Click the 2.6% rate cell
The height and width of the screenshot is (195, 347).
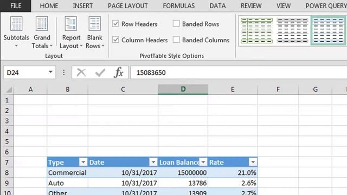tap(233, 183)
